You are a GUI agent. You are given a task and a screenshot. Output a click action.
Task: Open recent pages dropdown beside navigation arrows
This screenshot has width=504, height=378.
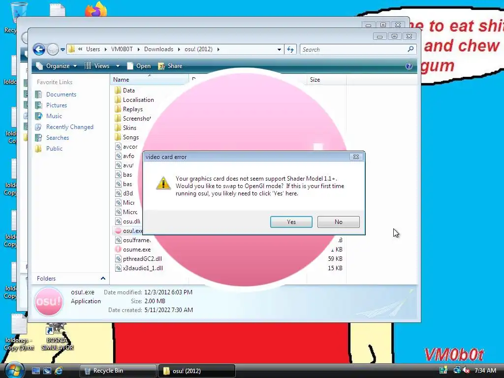(x=63, y=50)
